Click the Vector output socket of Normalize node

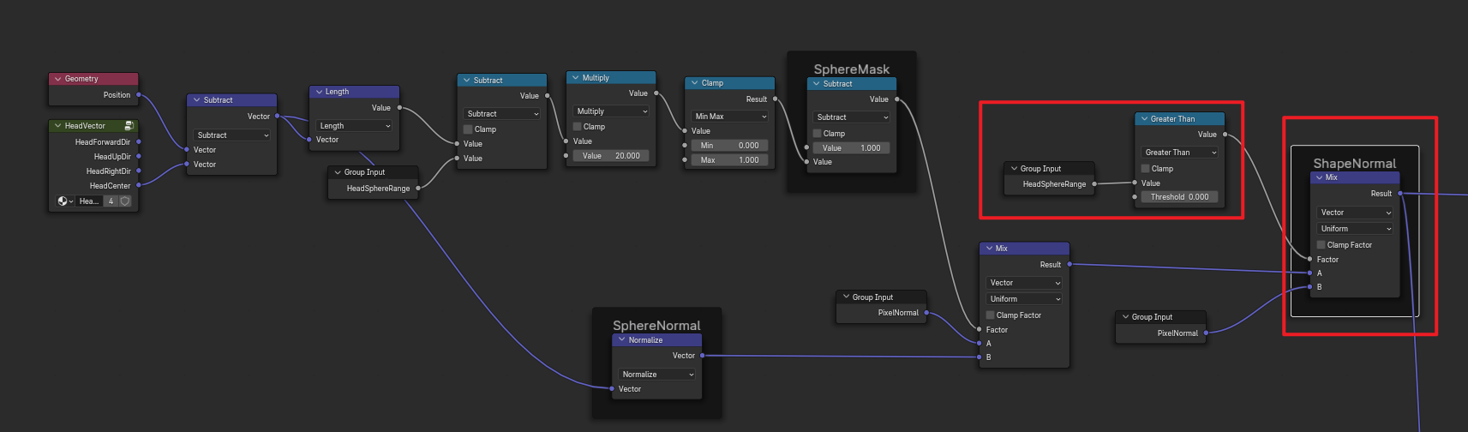(x=702, y=356)
